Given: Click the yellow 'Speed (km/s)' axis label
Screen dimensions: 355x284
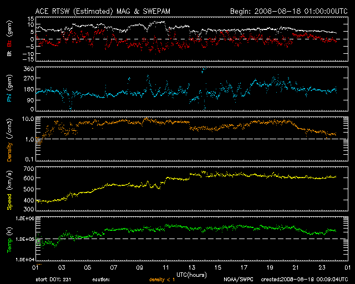Looking at the screenshot, I should click(x=9, y=190).
